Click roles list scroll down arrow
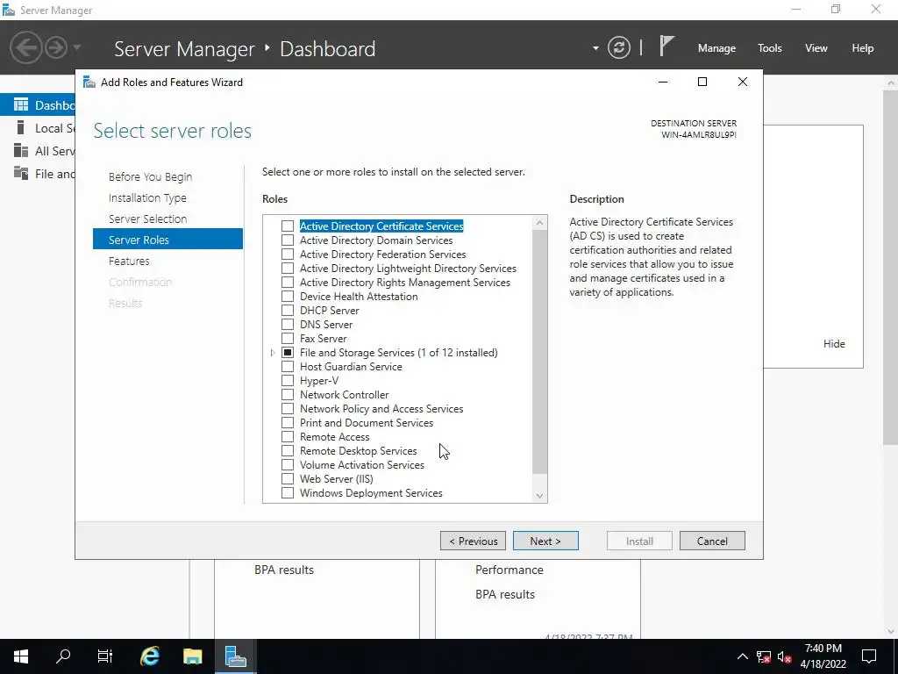This screenshot has width=898, height=674. pos(539,496)
